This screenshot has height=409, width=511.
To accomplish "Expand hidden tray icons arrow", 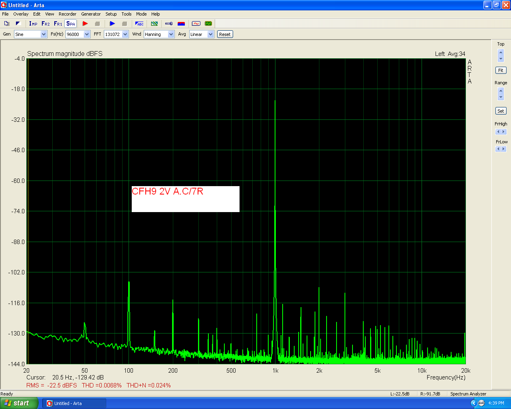I will click(473, 403).
